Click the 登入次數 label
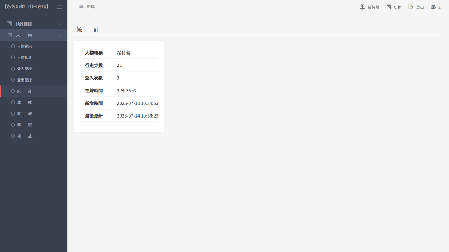Viewport: 449px width, 252px height. click(x=94, y=78)
